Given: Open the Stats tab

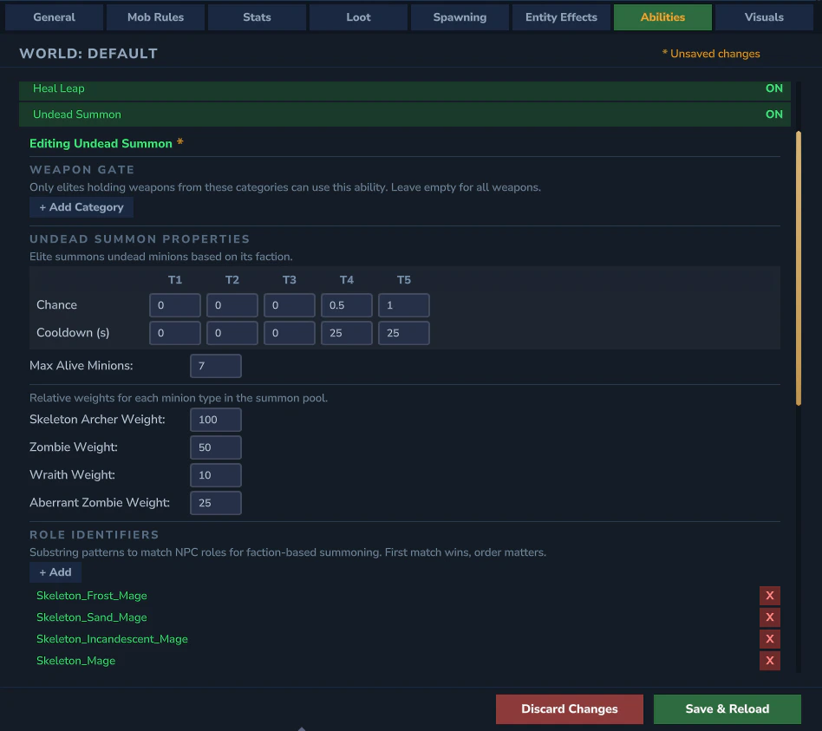Looking at the screenshot, I should (x=257, y=17).
